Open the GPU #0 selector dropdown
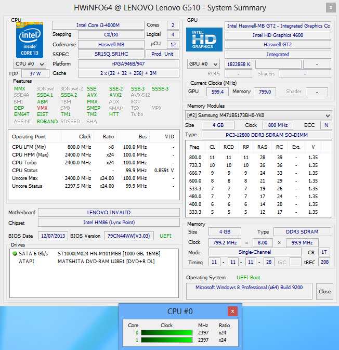This screenshot has width=339, height=350. 203,64
